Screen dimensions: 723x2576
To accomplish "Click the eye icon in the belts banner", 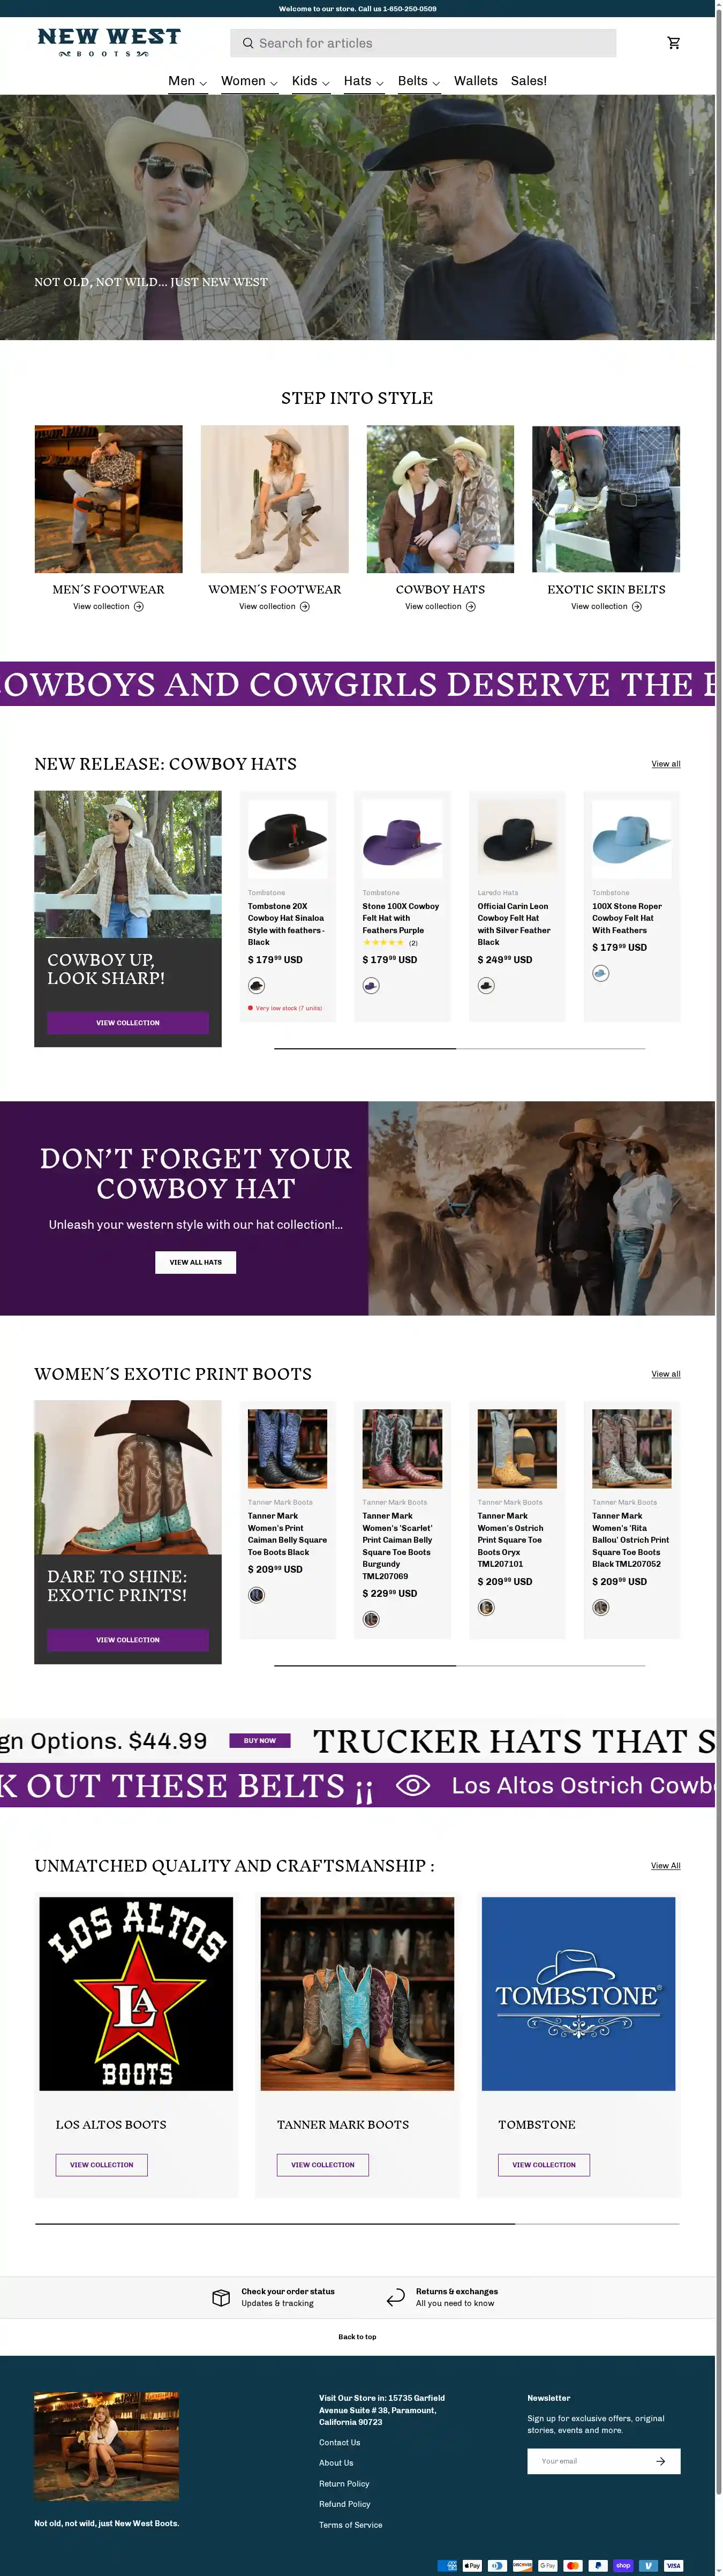I will tap(413, 1786).
